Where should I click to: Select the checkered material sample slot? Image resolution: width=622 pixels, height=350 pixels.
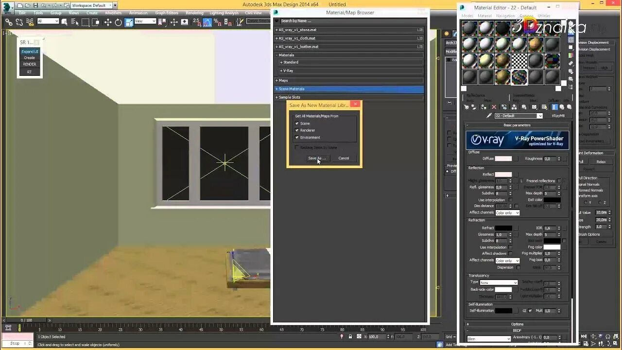519,61
